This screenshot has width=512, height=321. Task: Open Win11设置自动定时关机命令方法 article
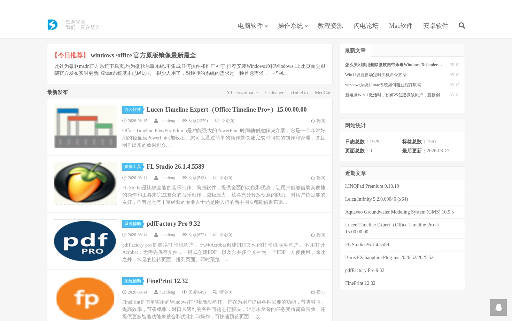pyautogui.click(x=376, y=75)
